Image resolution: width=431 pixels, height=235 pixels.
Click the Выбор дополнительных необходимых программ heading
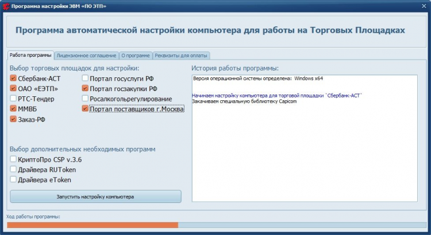(82, 149)
